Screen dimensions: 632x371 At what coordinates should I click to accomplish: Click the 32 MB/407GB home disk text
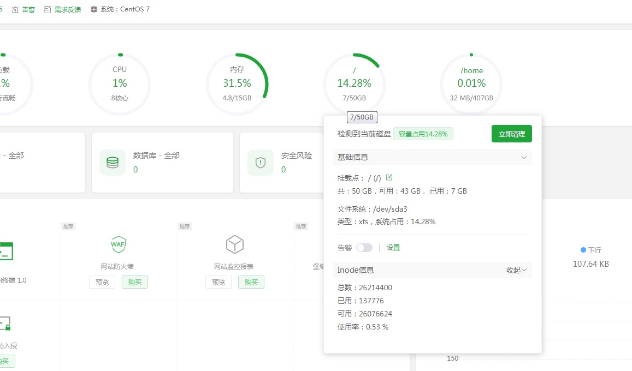471,98
